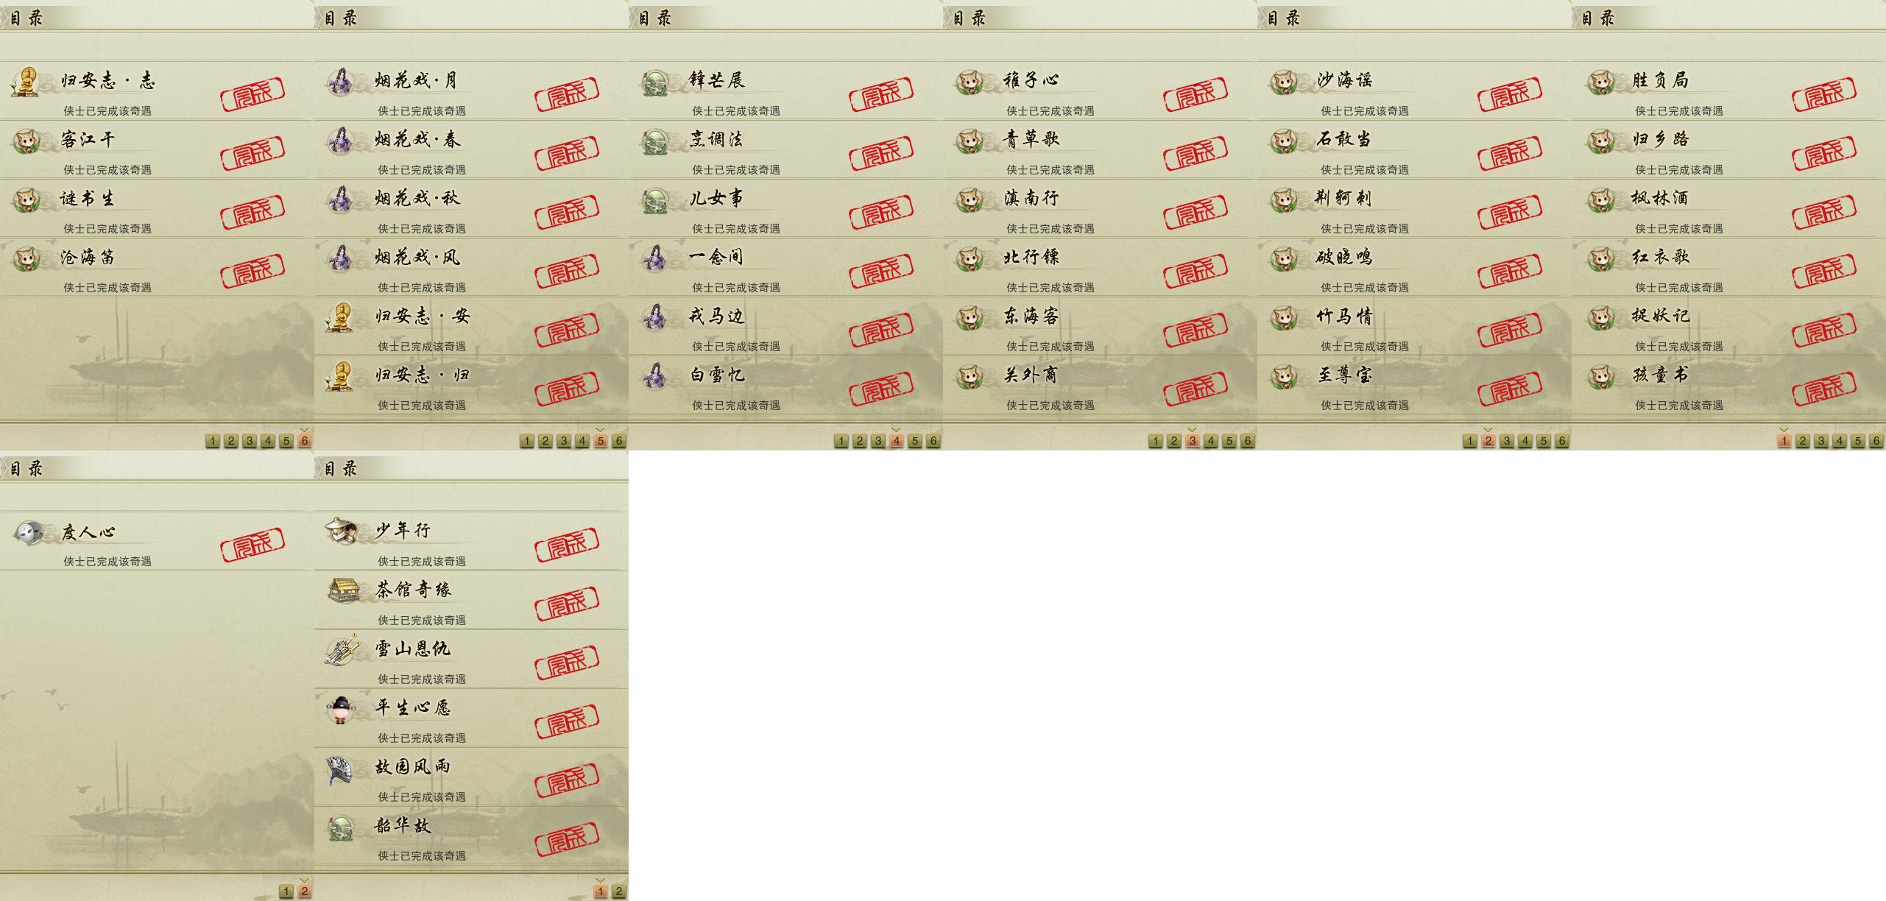The image size is (1886, 901).
Task: Open the teahouse icon beside 茶馆奇缘
Action: point(343,590)
